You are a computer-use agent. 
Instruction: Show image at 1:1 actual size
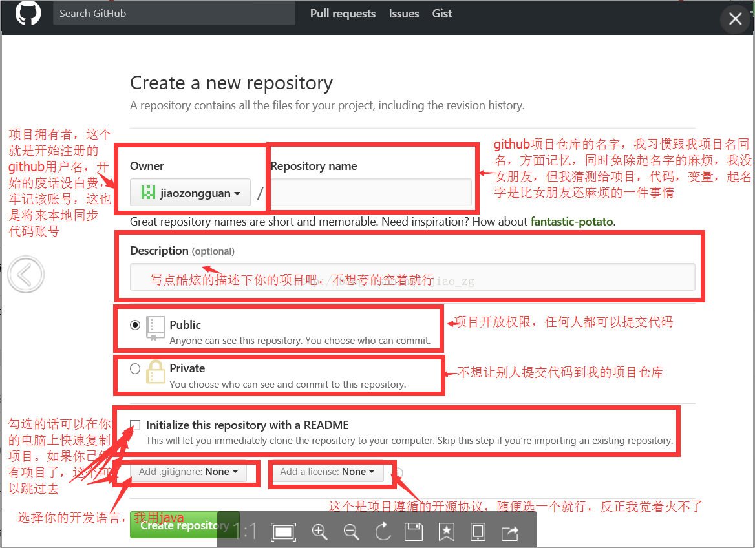click(245, 532)
